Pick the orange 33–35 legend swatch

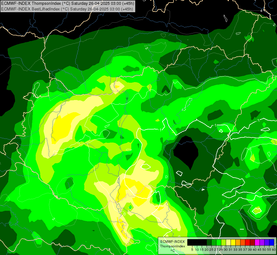tap(238, 243)
